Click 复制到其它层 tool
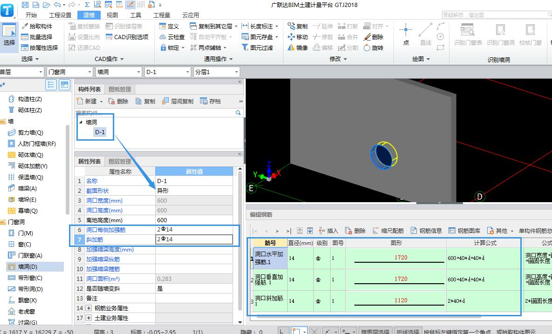Viewport: 552px width, 334px height. [x=214, y=27]
